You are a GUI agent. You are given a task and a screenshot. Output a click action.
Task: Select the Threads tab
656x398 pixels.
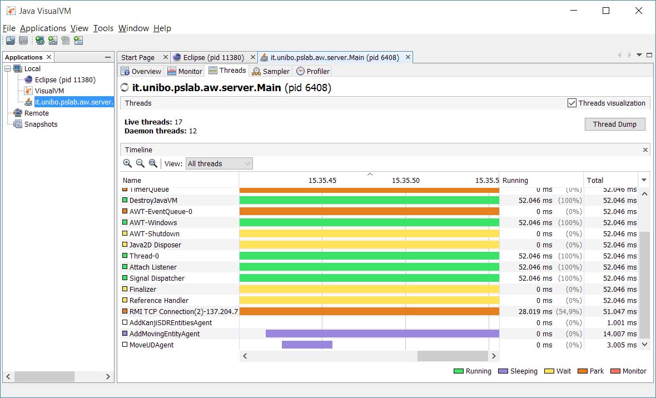227,70
